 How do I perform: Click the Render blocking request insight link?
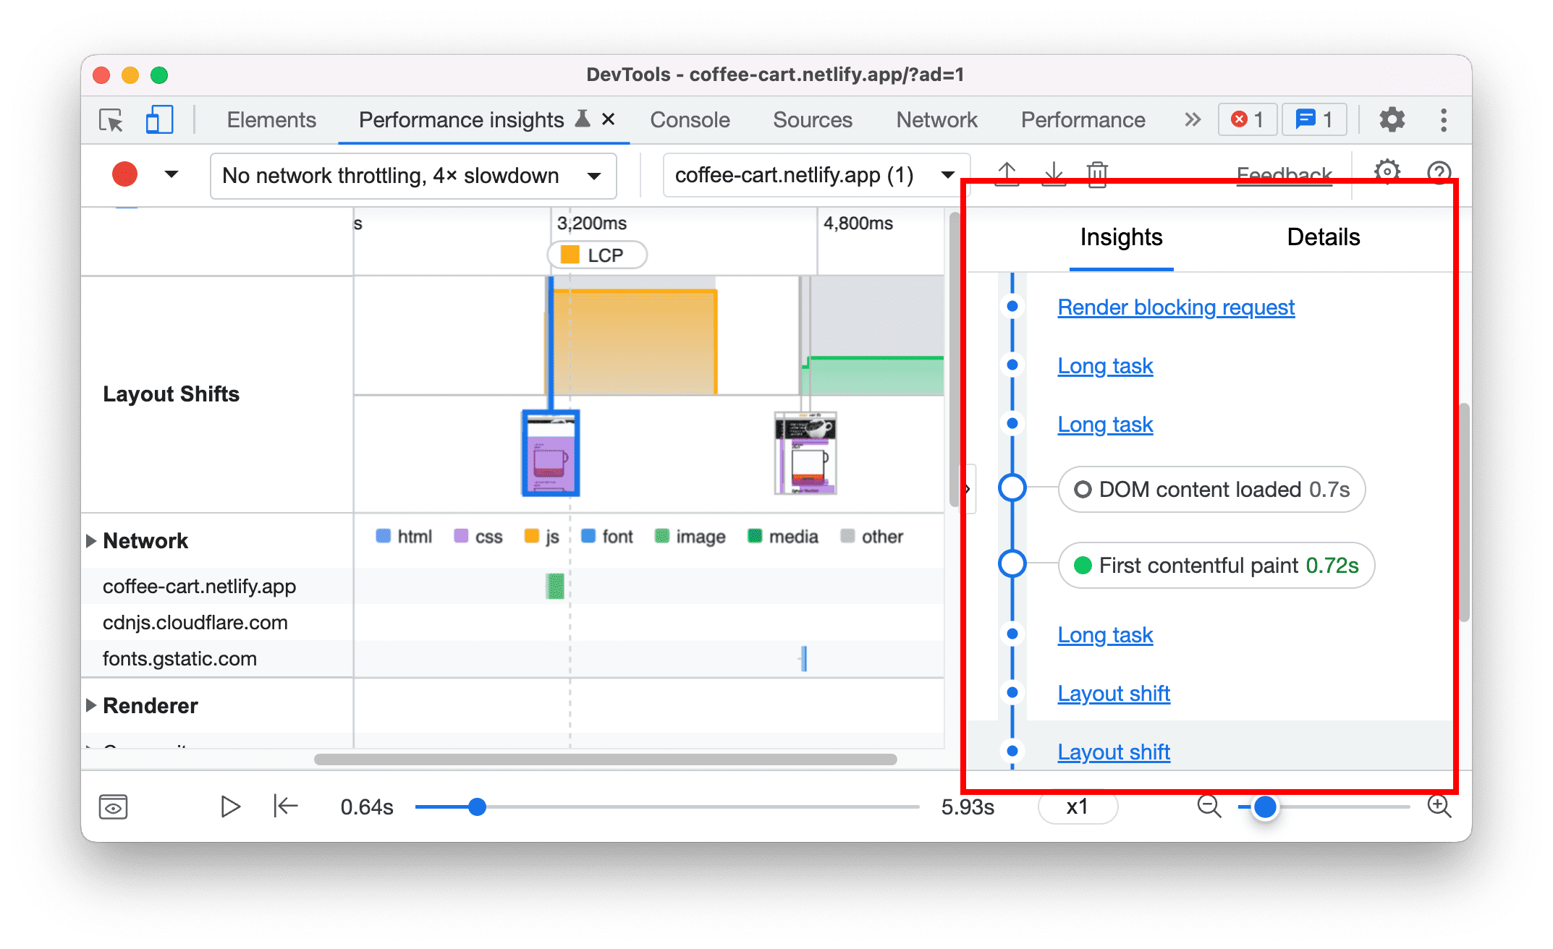coord(1176,308)
